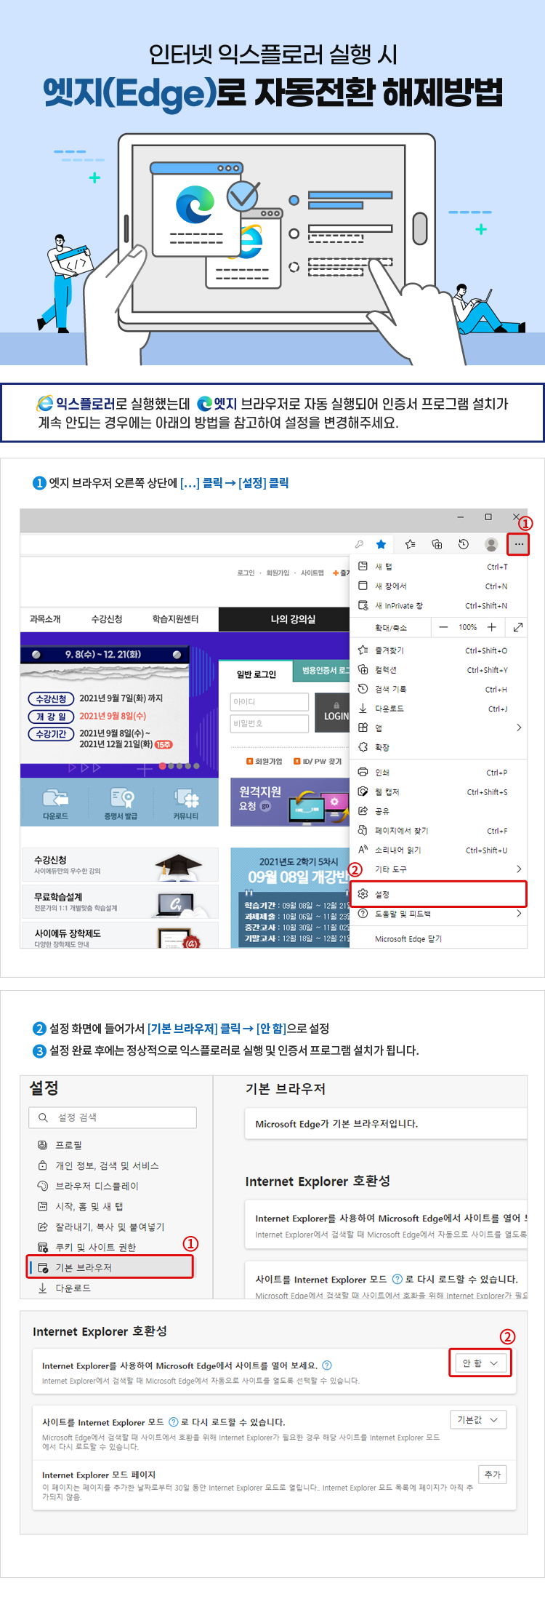Open the Edge three-dots menu
This screenshot has height=1607, width=545.
tap(519, 543)
